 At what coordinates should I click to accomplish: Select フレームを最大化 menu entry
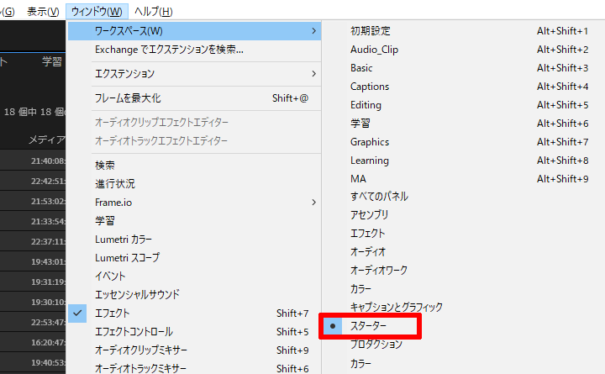pyautogui.click(x=128, y=98)
